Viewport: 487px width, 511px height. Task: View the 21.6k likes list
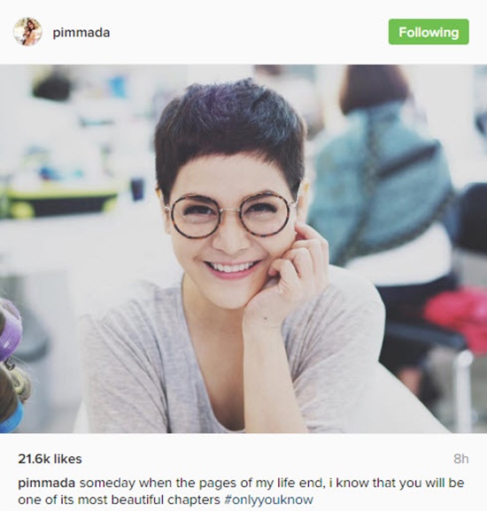click(50, 459)
